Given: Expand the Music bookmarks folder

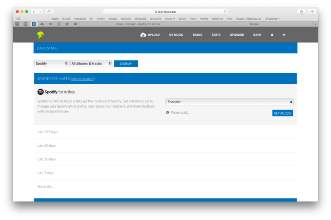Looking at the screenshot, I should point(170,19).
